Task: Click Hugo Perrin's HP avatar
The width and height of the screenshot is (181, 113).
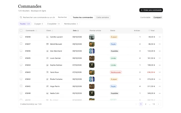Action: 47,86
